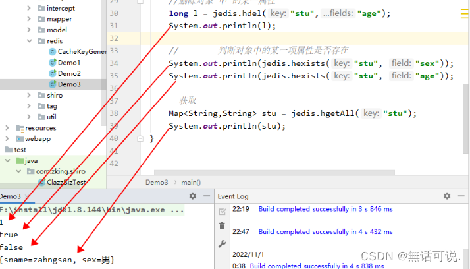The height and width of the screenshot is (269, 470).
Task: Click the editor vertical scrollbar
Action: tap(465, 119)
